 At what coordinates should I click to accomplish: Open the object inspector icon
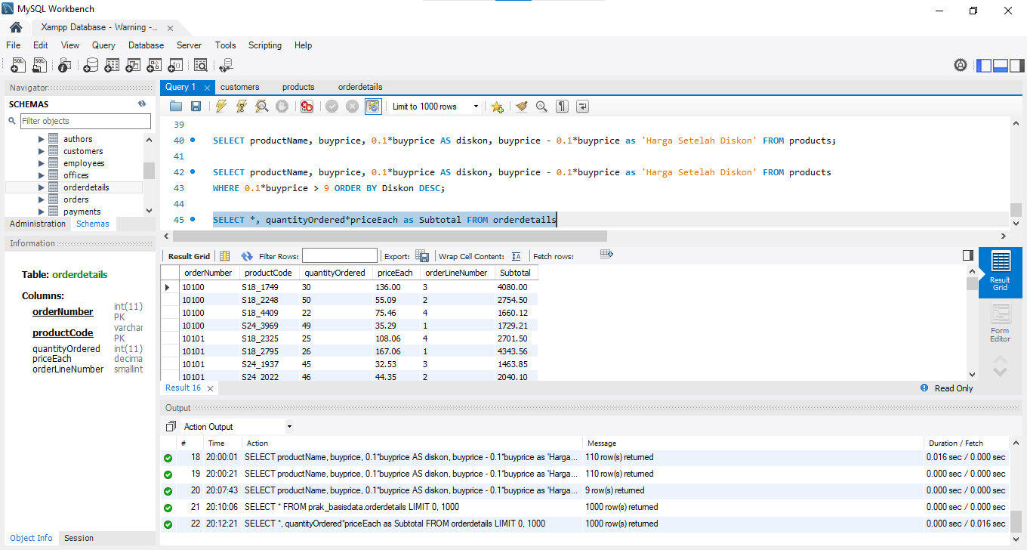(x=65, y=66)
